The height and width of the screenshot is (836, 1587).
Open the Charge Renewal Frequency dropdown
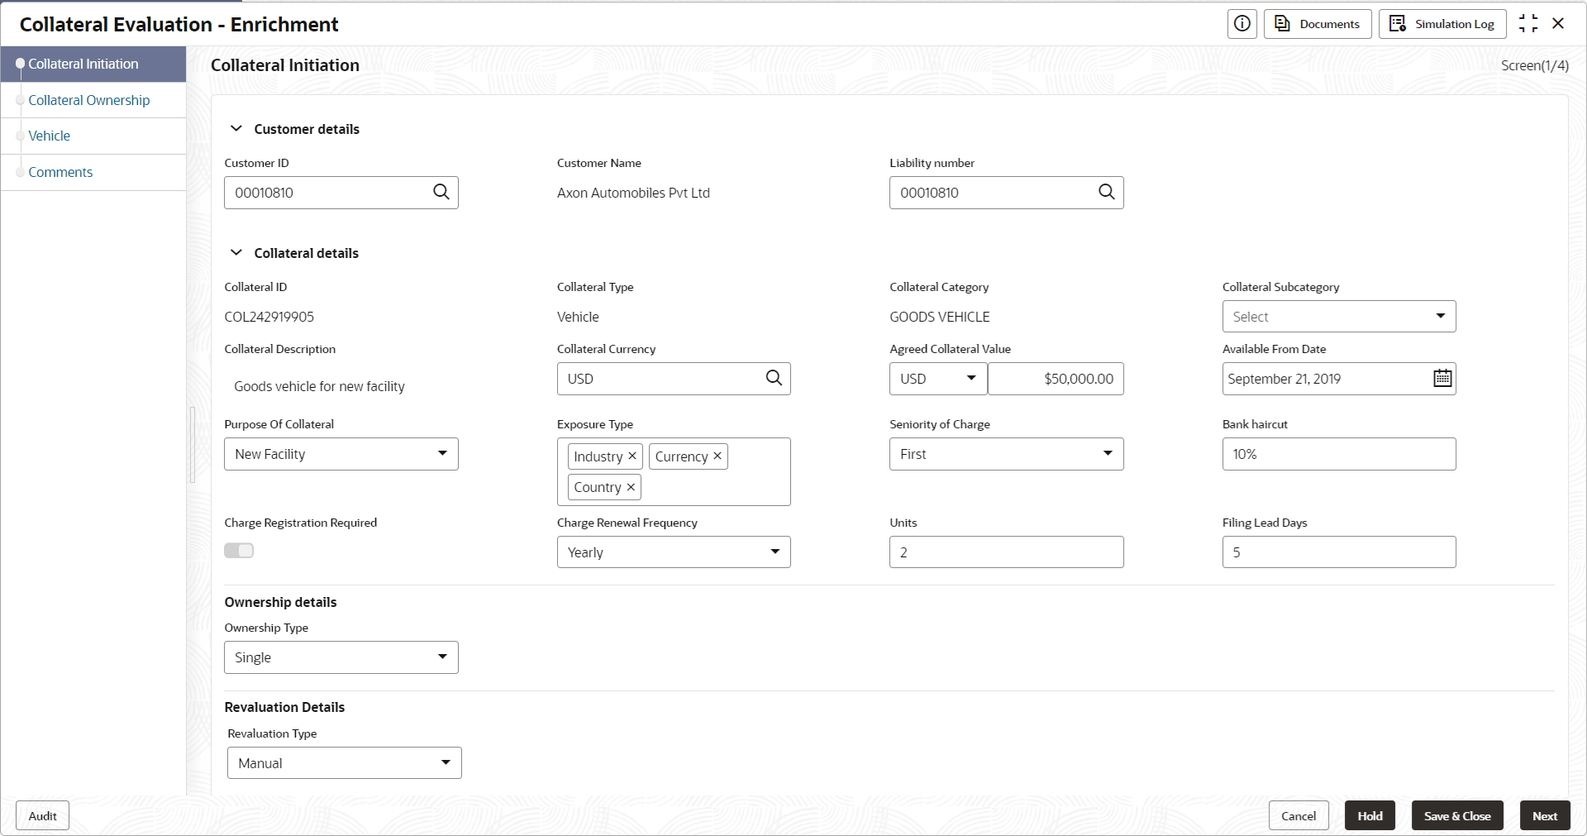tap(674, 552)
